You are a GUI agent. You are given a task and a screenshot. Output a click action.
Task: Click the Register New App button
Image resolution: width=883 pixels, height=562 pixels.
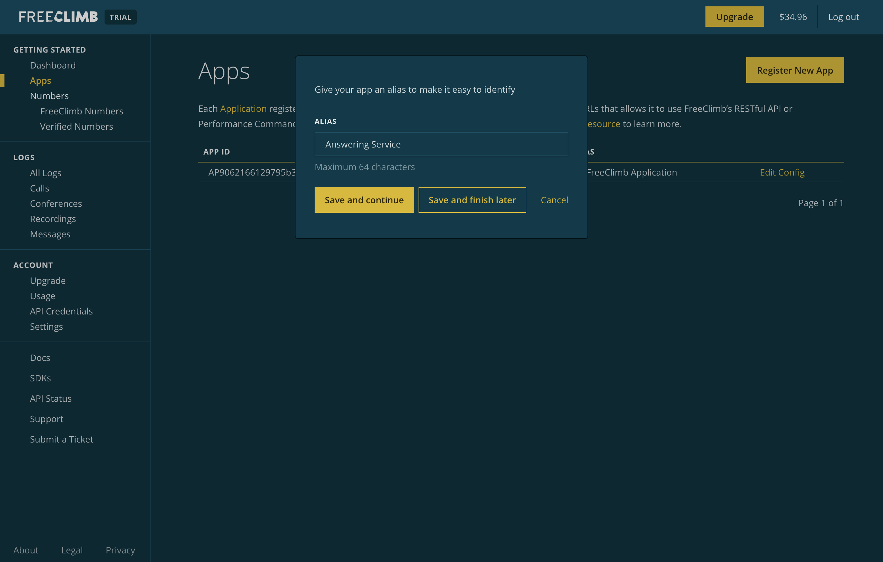point(795,70)
